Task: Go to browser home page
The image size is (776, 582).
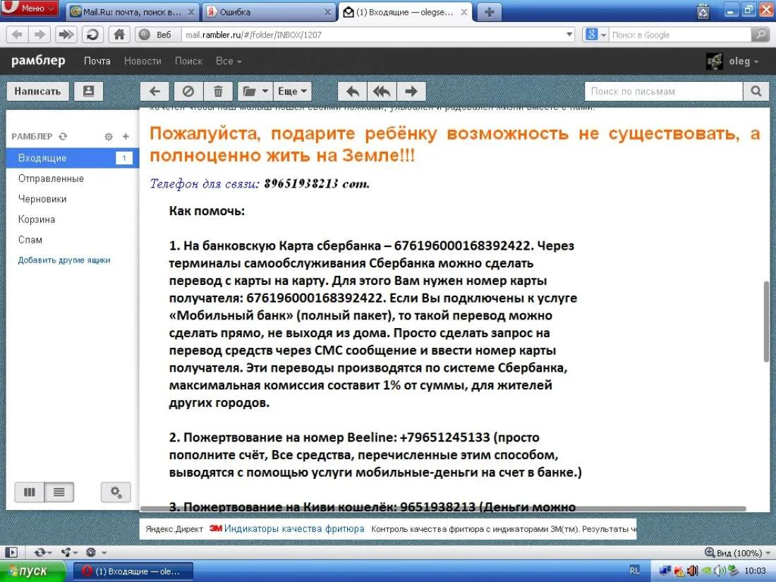Action: pos(119,35)
